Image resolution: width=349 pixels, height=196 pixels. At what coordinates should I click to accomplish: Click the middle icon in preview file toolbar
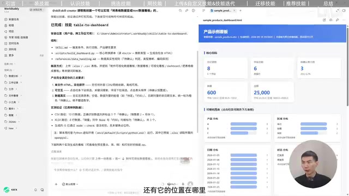pos(331,20)
